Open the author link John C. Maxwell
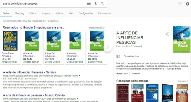The image size is (191, 102). (x=132, y=74)
